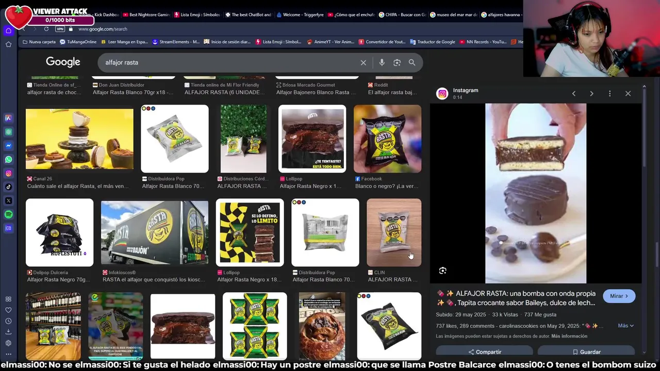Viewport: 660px width, 371px height.
Task: Switch to Welcome - Triggerfyre tab
Action: [300, 14]
